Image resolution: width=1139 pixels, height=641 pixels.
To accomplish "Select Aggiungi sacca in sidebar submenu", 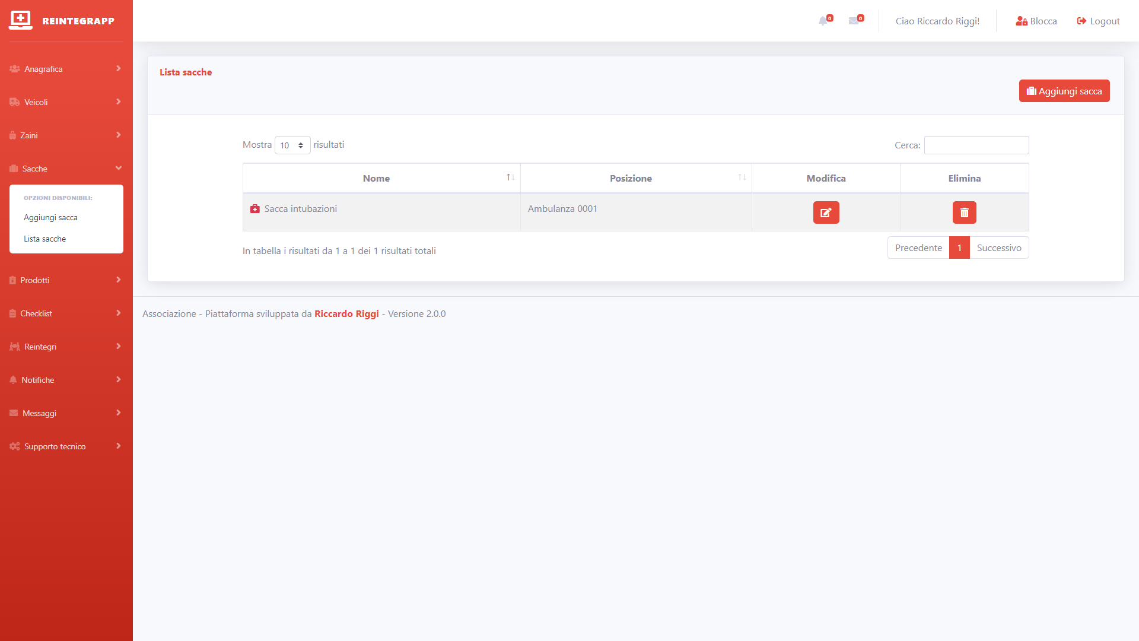I will click(51, 218).
